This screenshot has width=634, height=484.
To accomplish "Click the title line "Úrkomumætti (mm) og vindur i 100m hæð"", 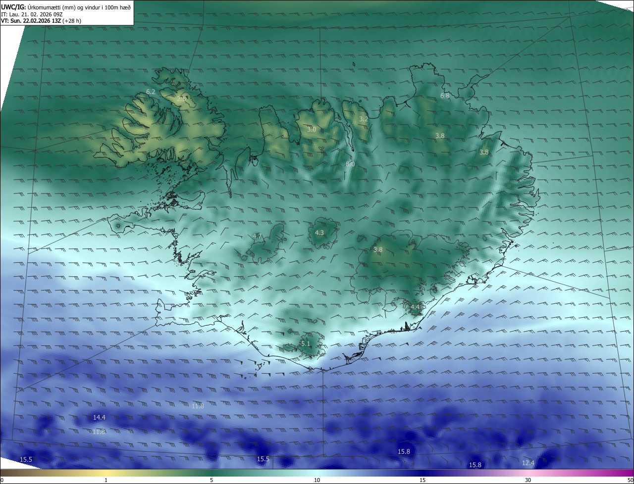I will point(79,7).
